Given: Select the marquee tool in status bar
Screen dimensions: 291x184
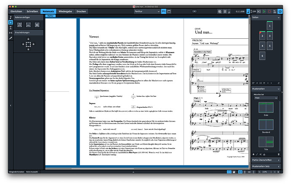Looking at the screenshot, I should tap(229, 172).
